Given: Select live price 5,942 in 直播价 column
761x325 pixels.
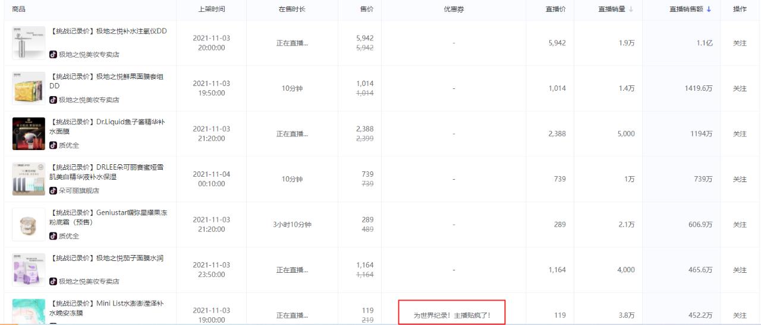Looking at the screenshot, I should [557, 43].
